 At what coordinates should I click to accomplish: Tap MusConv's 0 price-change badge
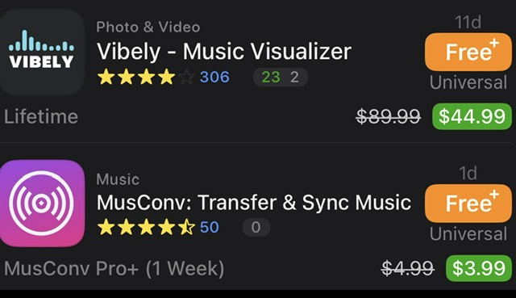[256, 228]
